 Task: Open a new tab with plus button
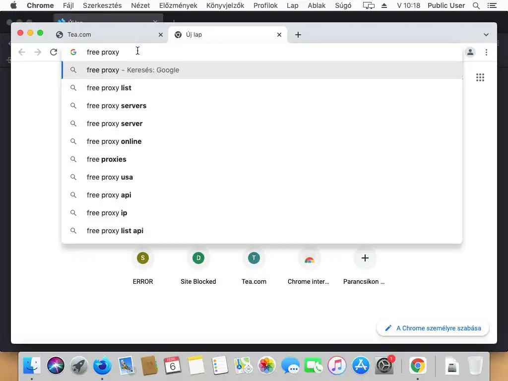[x=298, y=35]
